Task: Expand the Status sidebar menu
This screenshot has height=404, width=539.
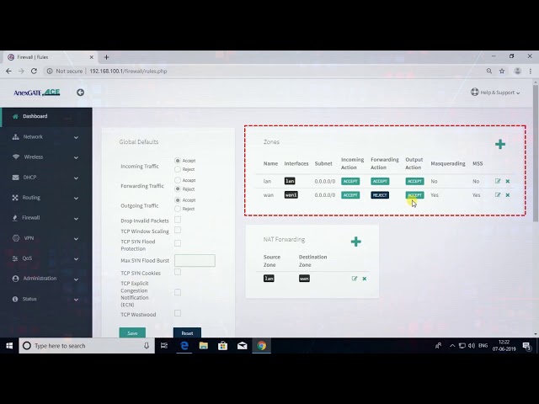Action: (x=46, y=299)
